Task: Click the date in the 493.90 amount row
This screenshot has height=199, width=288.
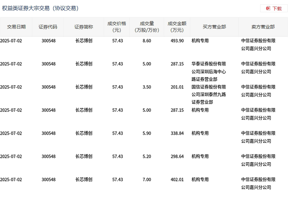Action: pos(11,41)
